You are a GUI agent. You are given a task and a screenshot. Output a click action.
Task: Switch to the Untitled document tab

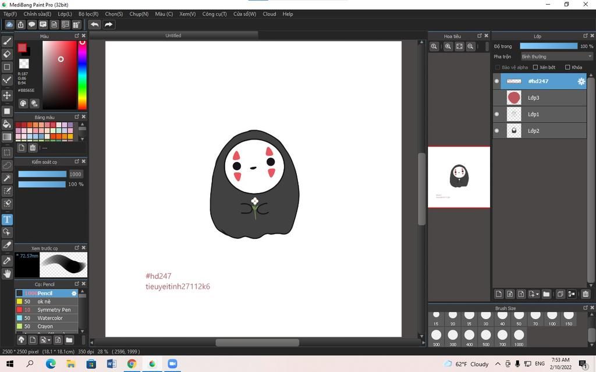173,35
